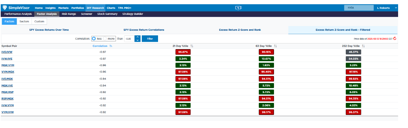Open SPY Excess Return Correlations tab
Image resolution: width=408 pixels, height=128 pixels.
[x=144, y=30]
